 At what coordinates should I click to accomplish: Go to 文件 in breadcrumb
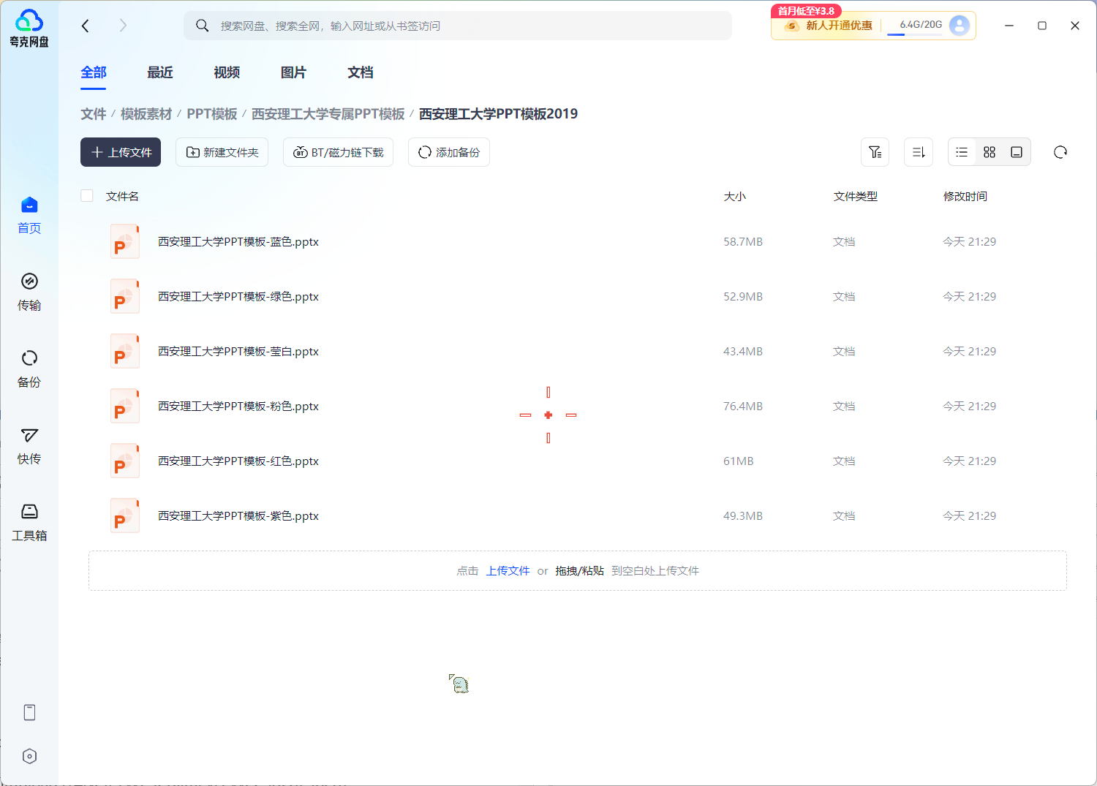coord(94,114)
